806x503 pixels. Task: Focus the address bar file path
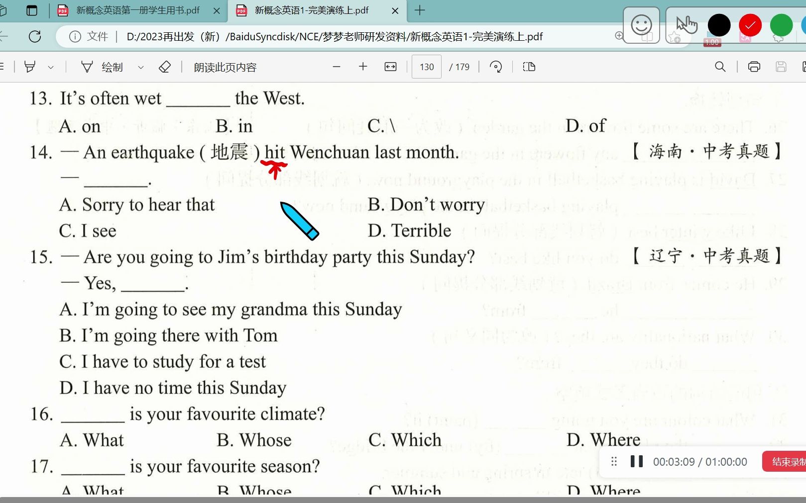[x=335, y=37]
